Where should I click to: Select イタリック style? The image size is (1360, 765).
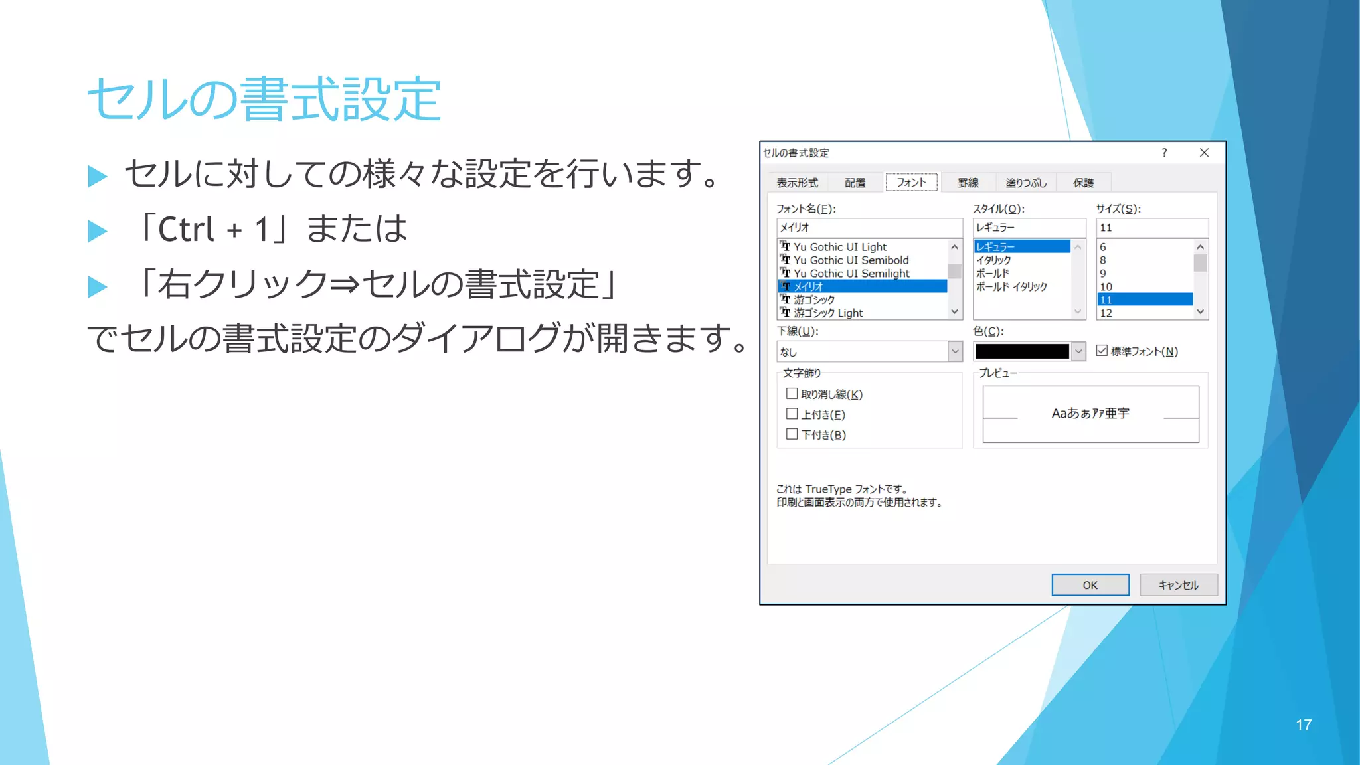tap(1022, 260)
